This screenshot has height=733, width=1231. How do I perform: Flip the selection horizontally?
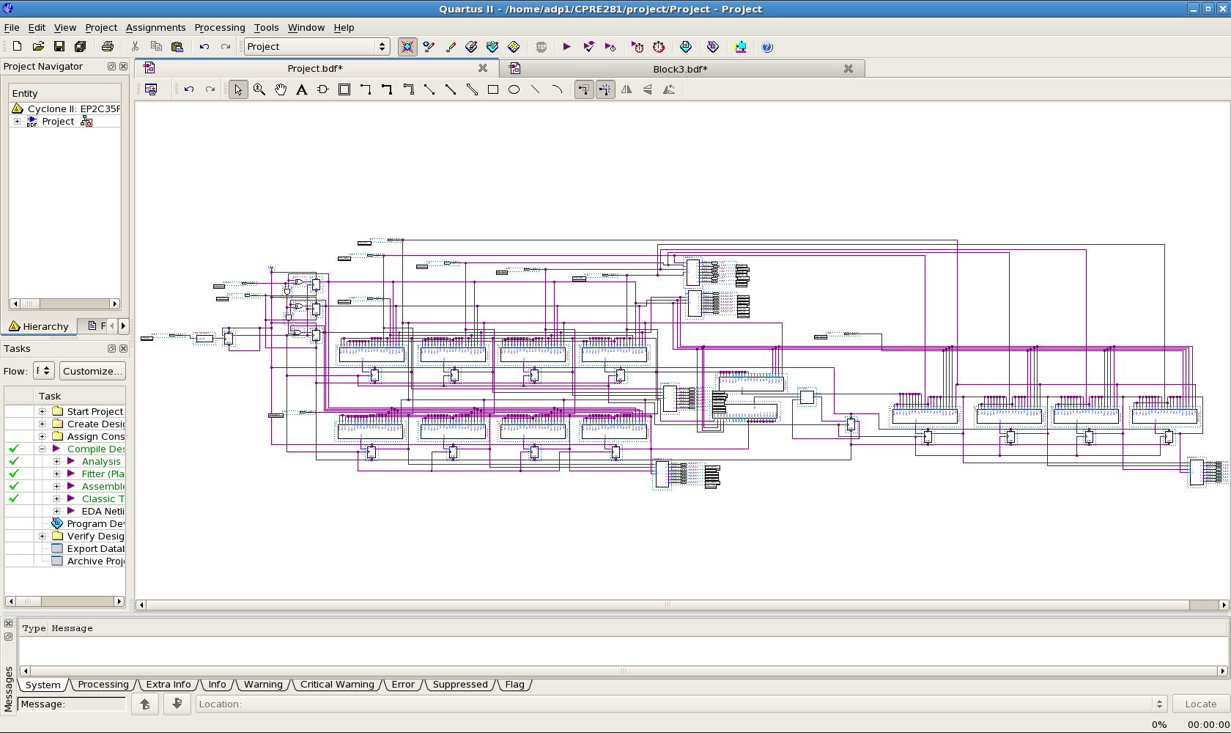coord(626,89)
